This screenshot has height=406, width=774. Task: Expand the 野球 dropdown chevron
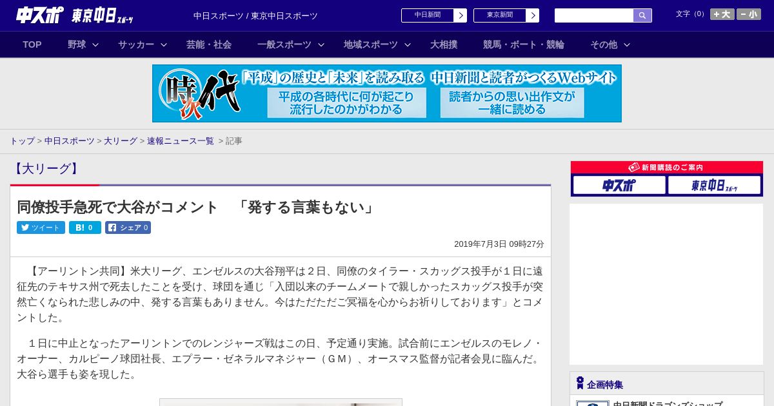(x=95, y=44)
